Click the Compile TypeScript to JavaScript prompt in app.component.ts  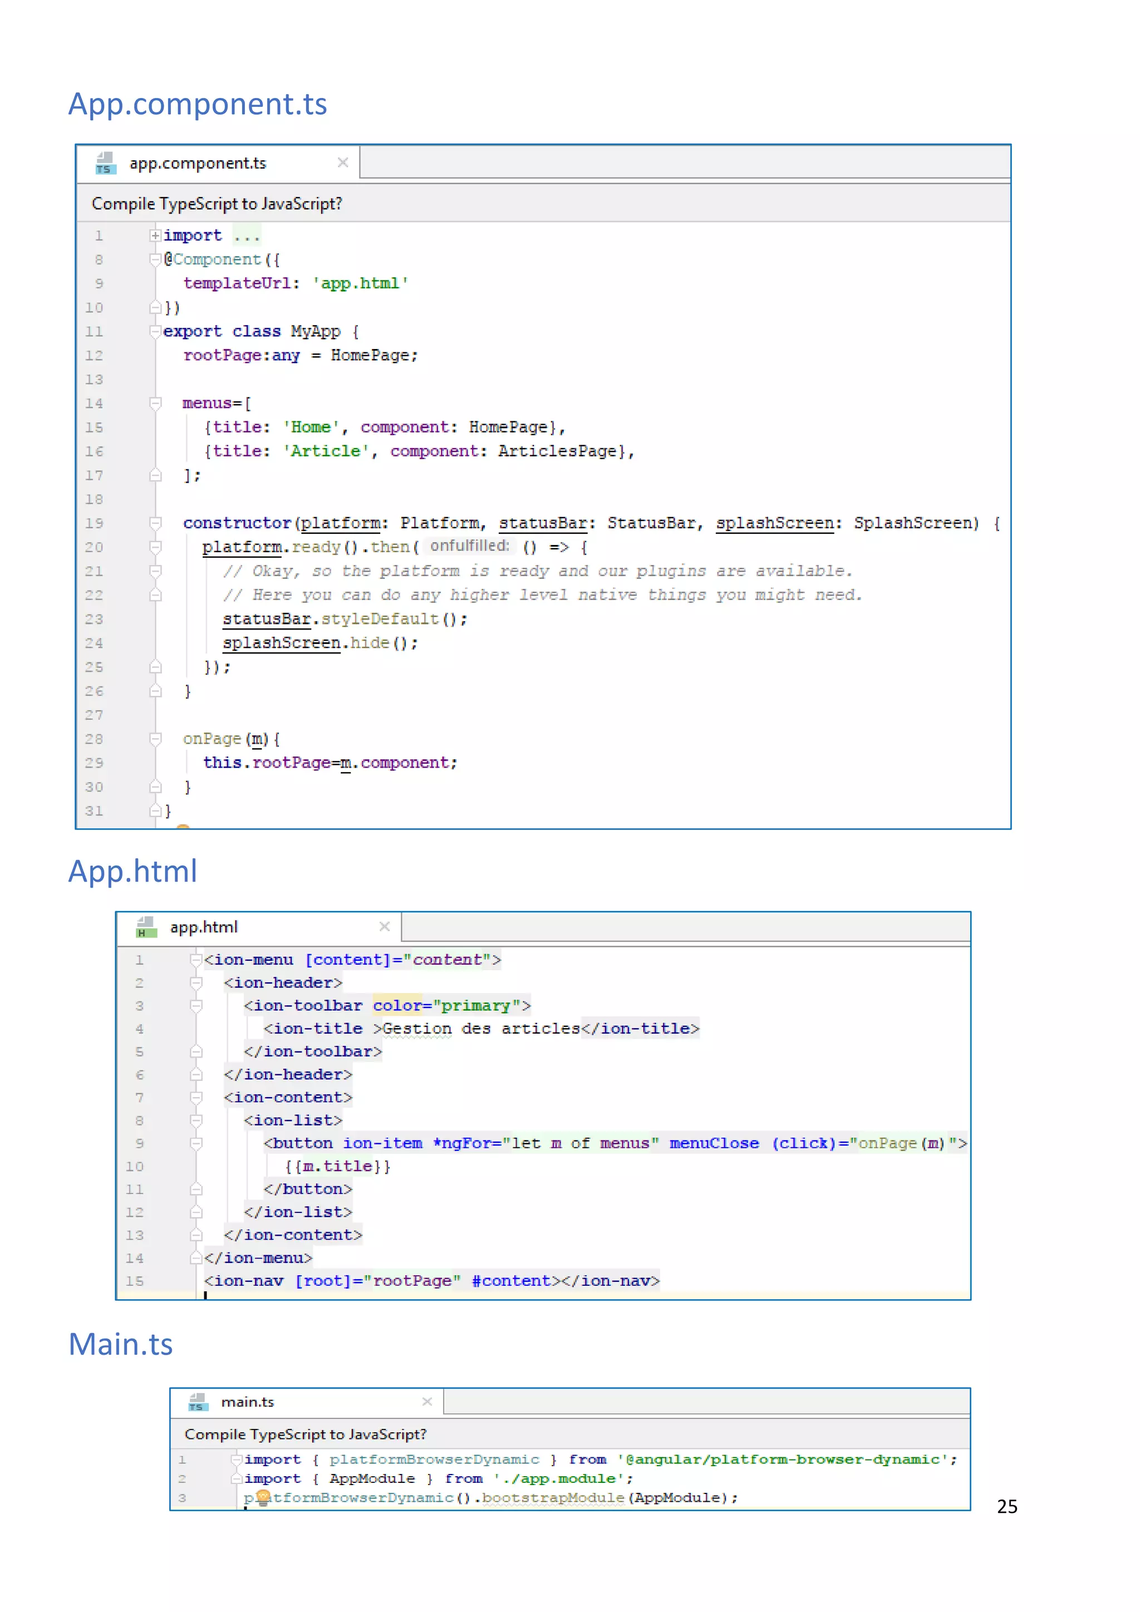click(x=217, y=204)
